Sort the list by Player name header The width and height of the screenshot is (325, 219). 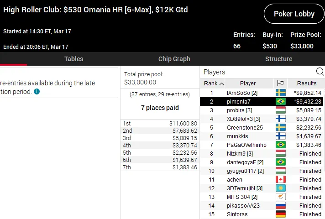[248, 83]
